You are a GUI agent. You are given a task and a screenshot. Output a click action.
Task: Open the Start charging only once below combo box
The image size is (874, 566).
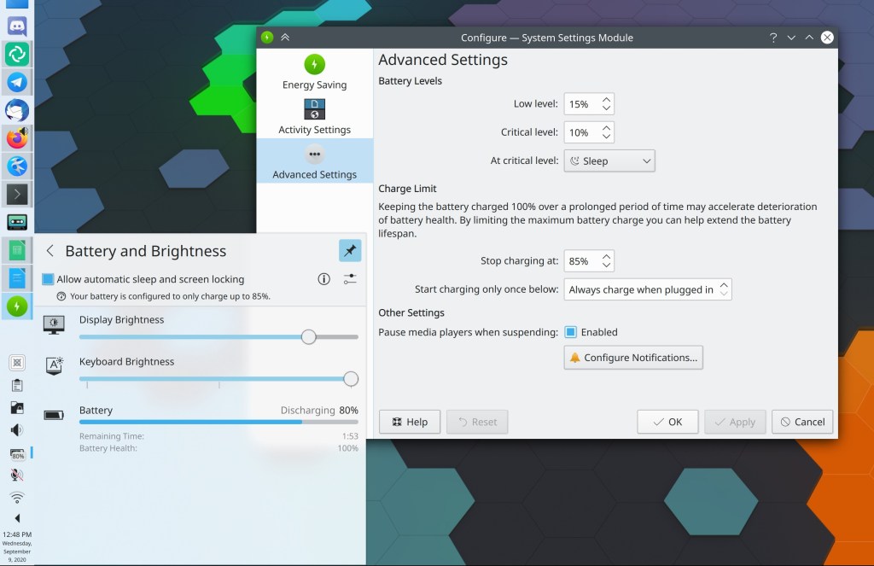tap(648, 289)
